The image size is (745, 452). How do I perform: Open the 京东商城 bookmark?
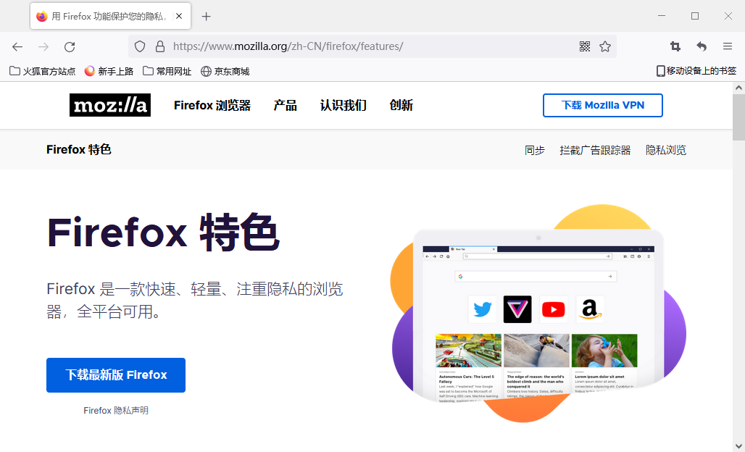tap(231, 71)
